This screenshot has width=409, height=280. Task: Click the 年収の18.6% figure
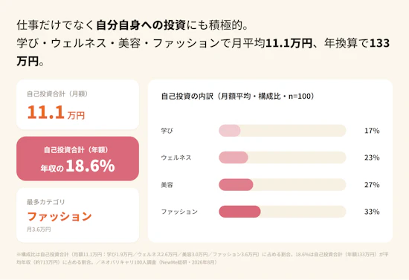(78, 166)
